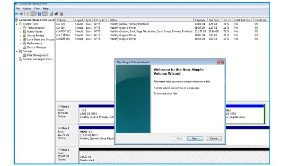
Task: Sort by the Status column header
Action: tap(151, 20)
